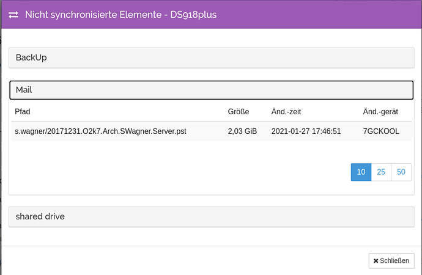Click the 2021-01-27 17:46:51 timestamp

click(x=306, y=131)
